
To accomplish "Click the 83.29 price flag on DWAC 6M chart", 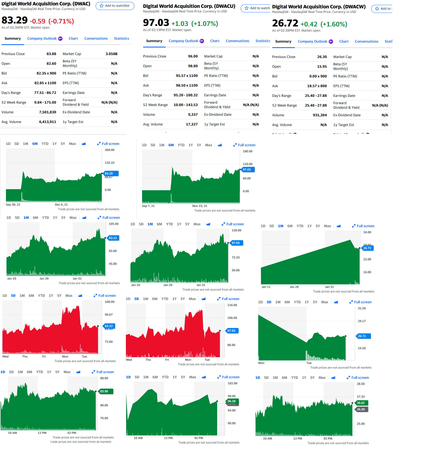I will coord(111,173).
